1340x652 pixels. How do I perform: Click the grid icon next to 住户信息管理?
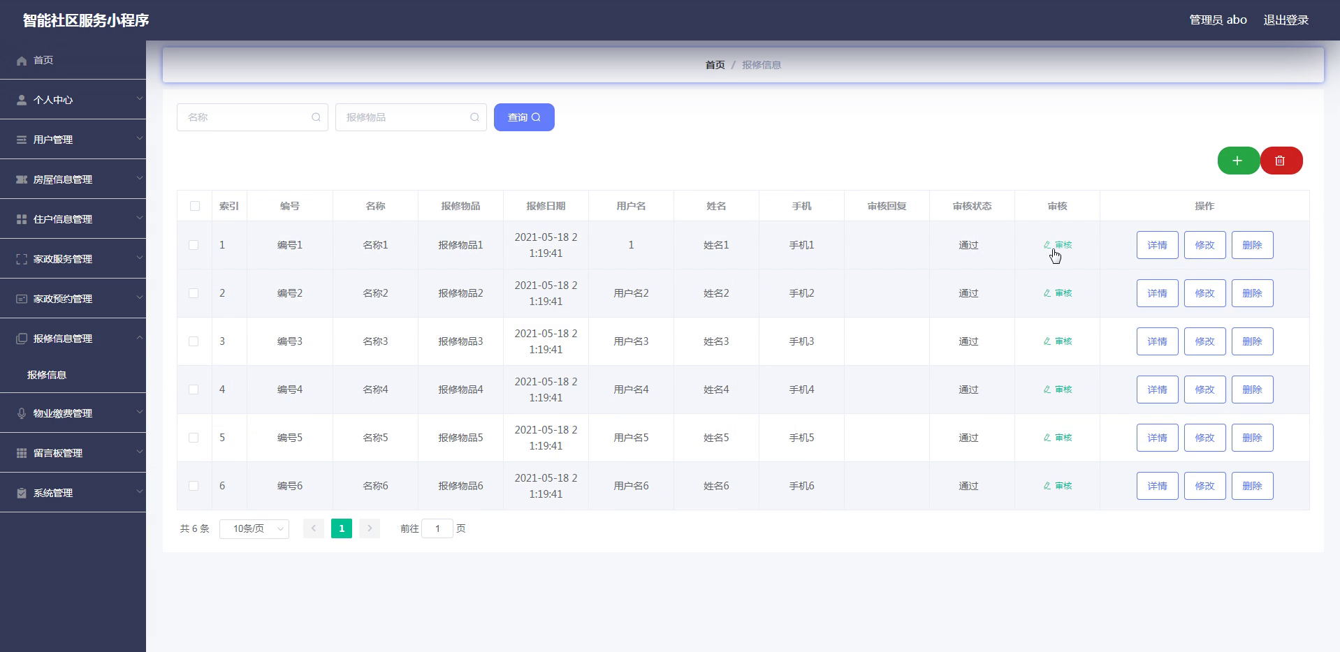(x=22, y=219)
